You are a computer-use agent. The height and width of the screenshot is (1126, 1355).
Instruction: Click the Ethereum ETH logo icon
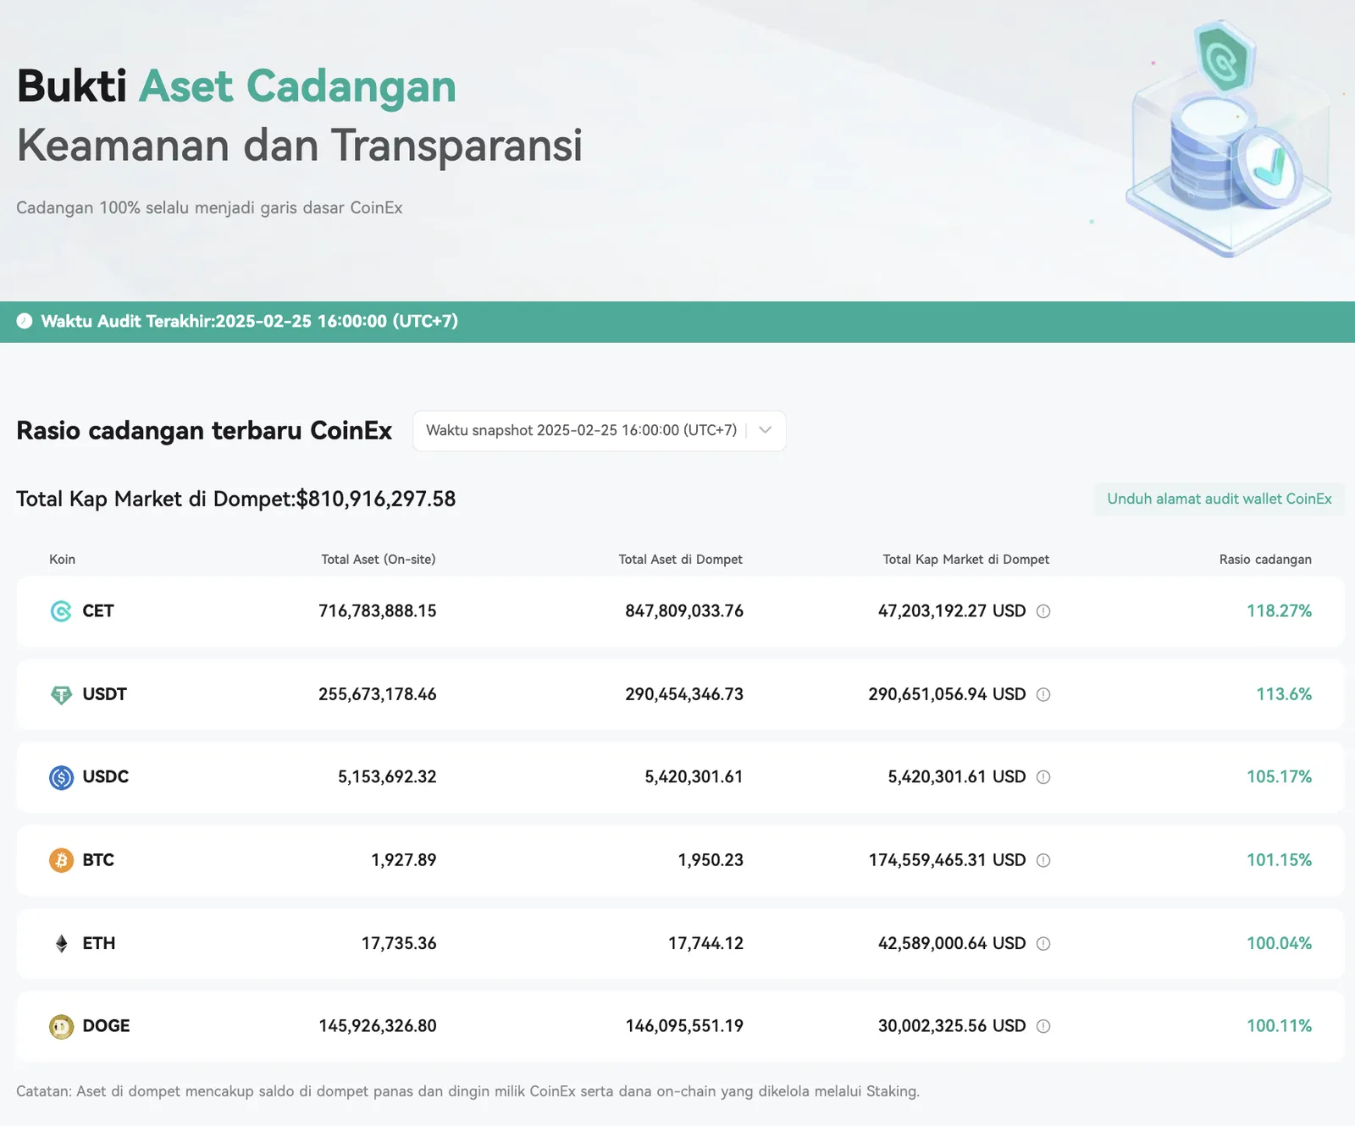coord(61,943)
